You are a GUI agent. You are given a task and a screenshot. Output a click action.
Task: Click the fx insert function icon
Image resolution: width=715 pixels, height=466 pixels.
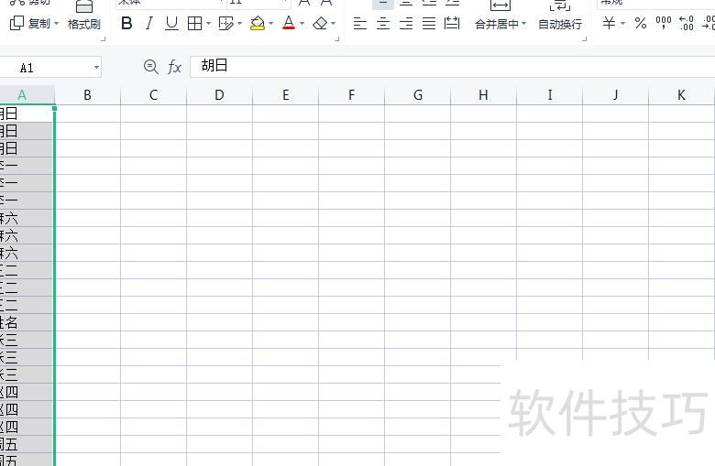174,68
